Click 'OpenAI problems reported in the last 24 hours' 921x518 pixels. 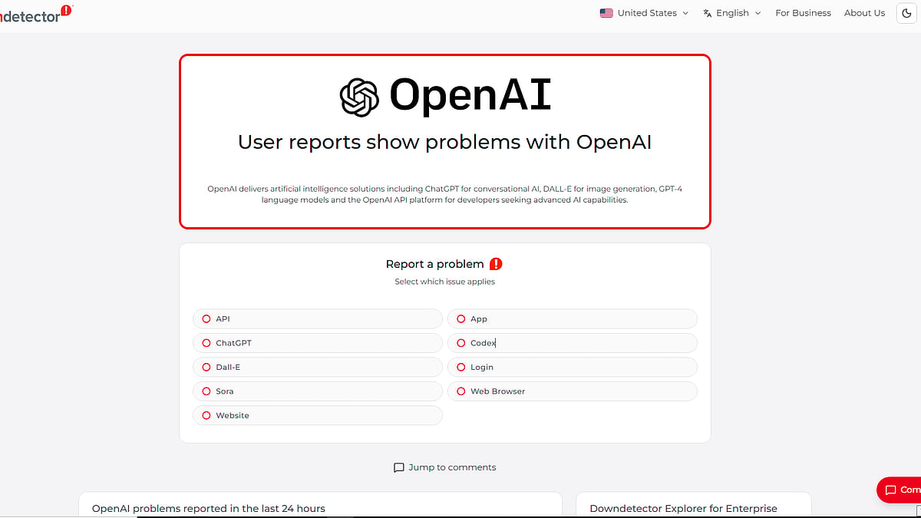tap(209, 509)
